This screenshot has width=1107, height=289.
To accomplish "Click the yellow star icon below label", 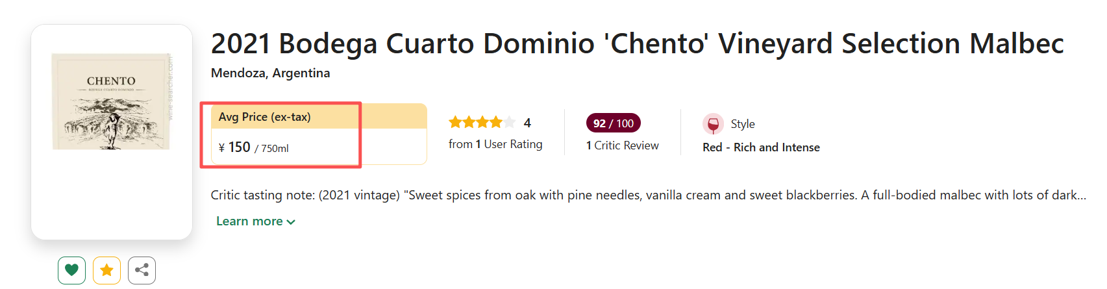I will coord(107,270).
